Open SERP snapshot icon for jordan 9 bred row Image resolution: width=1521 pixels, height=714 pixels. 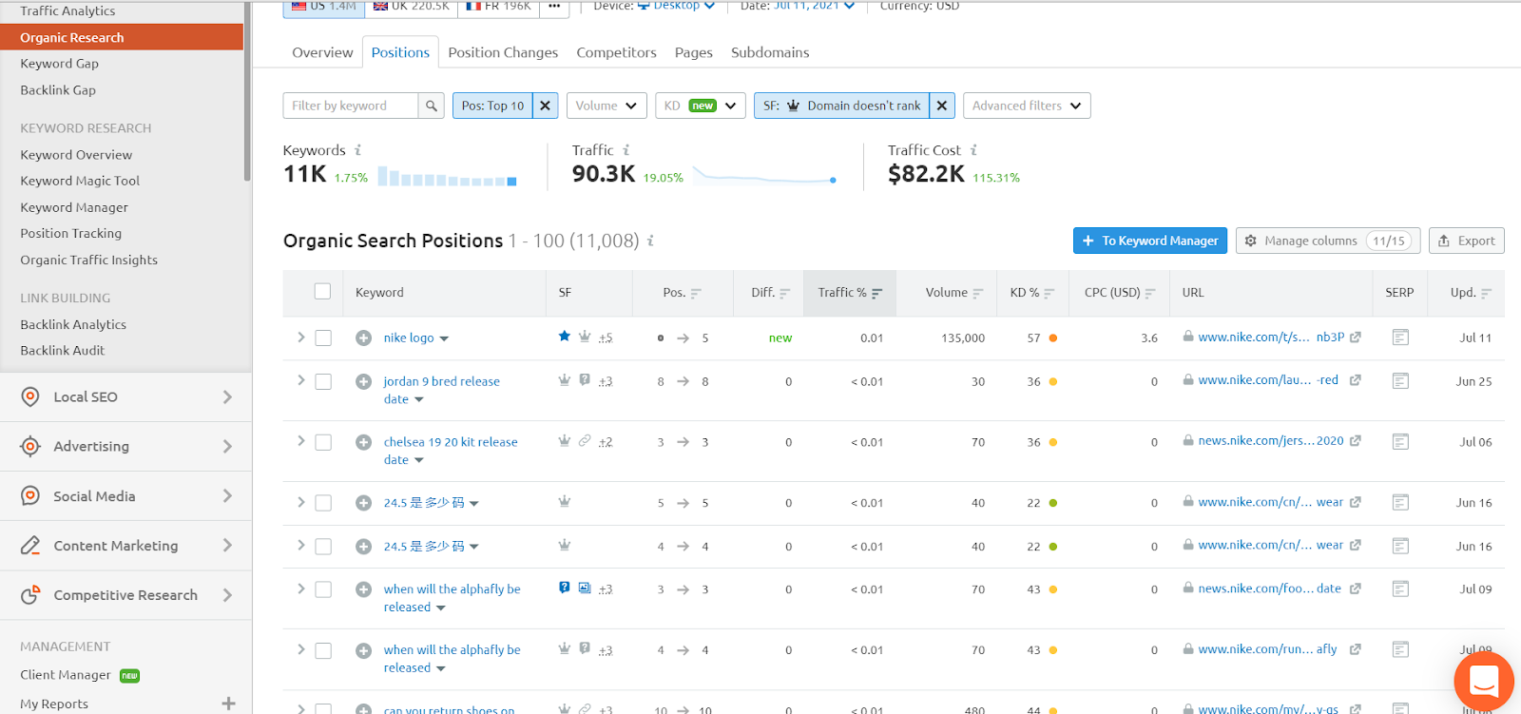click(1400, 381)
